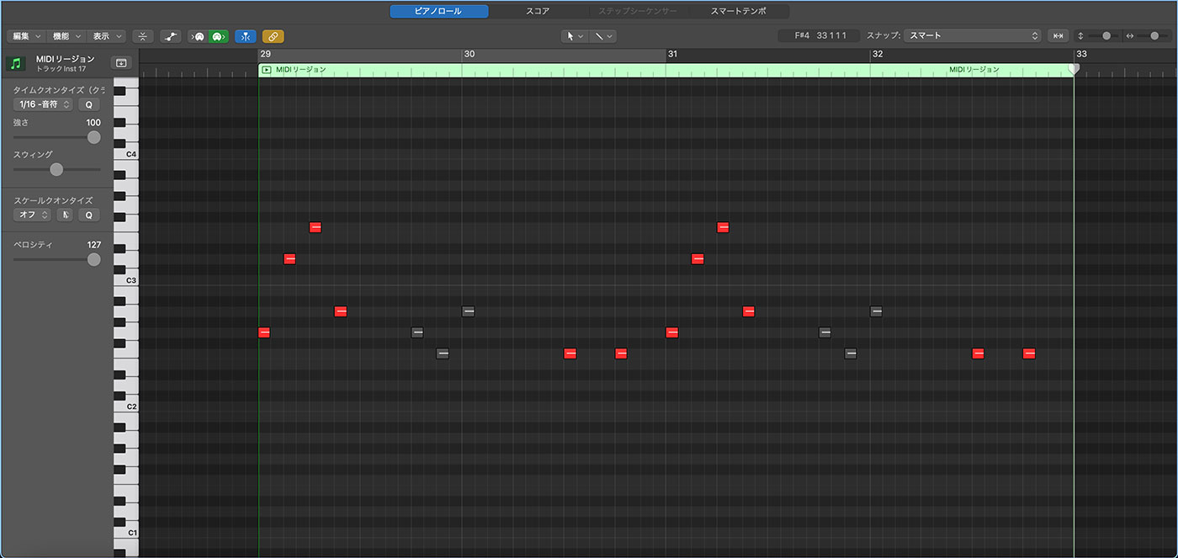Click the green MIDI region music note icon
This screenshot has width=1178, height=558.
click(16, 63)
